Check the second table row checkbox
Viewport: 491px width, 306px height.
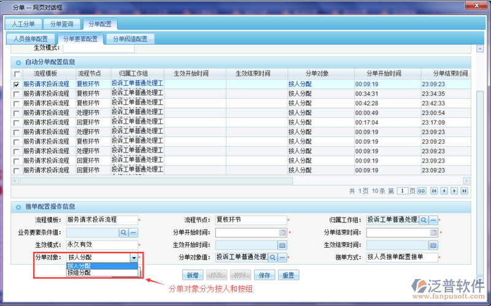(16, 94)
